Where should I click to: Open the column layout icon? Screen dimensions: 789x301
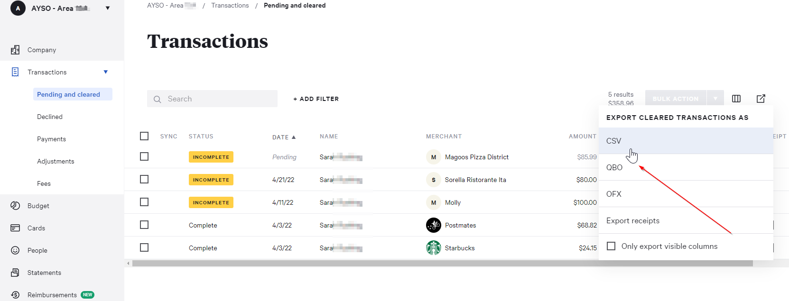click(736, 99)
